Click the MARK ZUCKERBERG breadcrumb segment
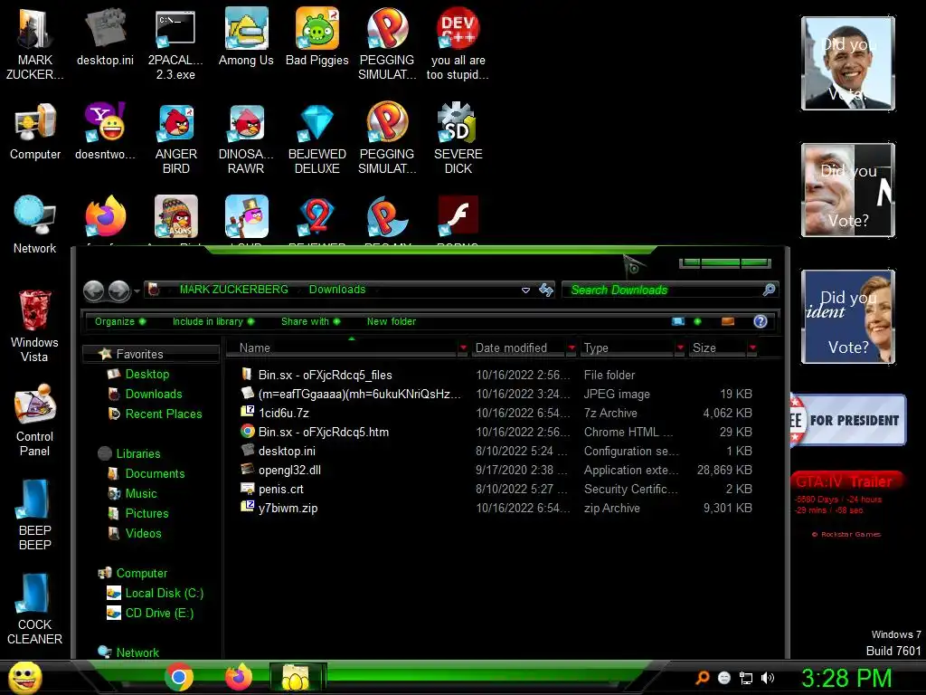Image resolution: width=926 pixels, height=695 pixels. click(x=234, y=290)
